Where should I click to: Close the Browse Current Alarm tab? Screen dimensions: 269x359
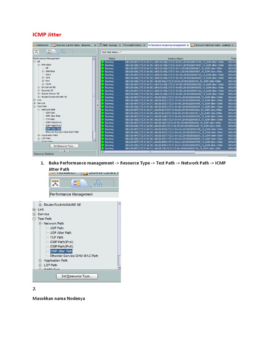(x=95, y=45)
